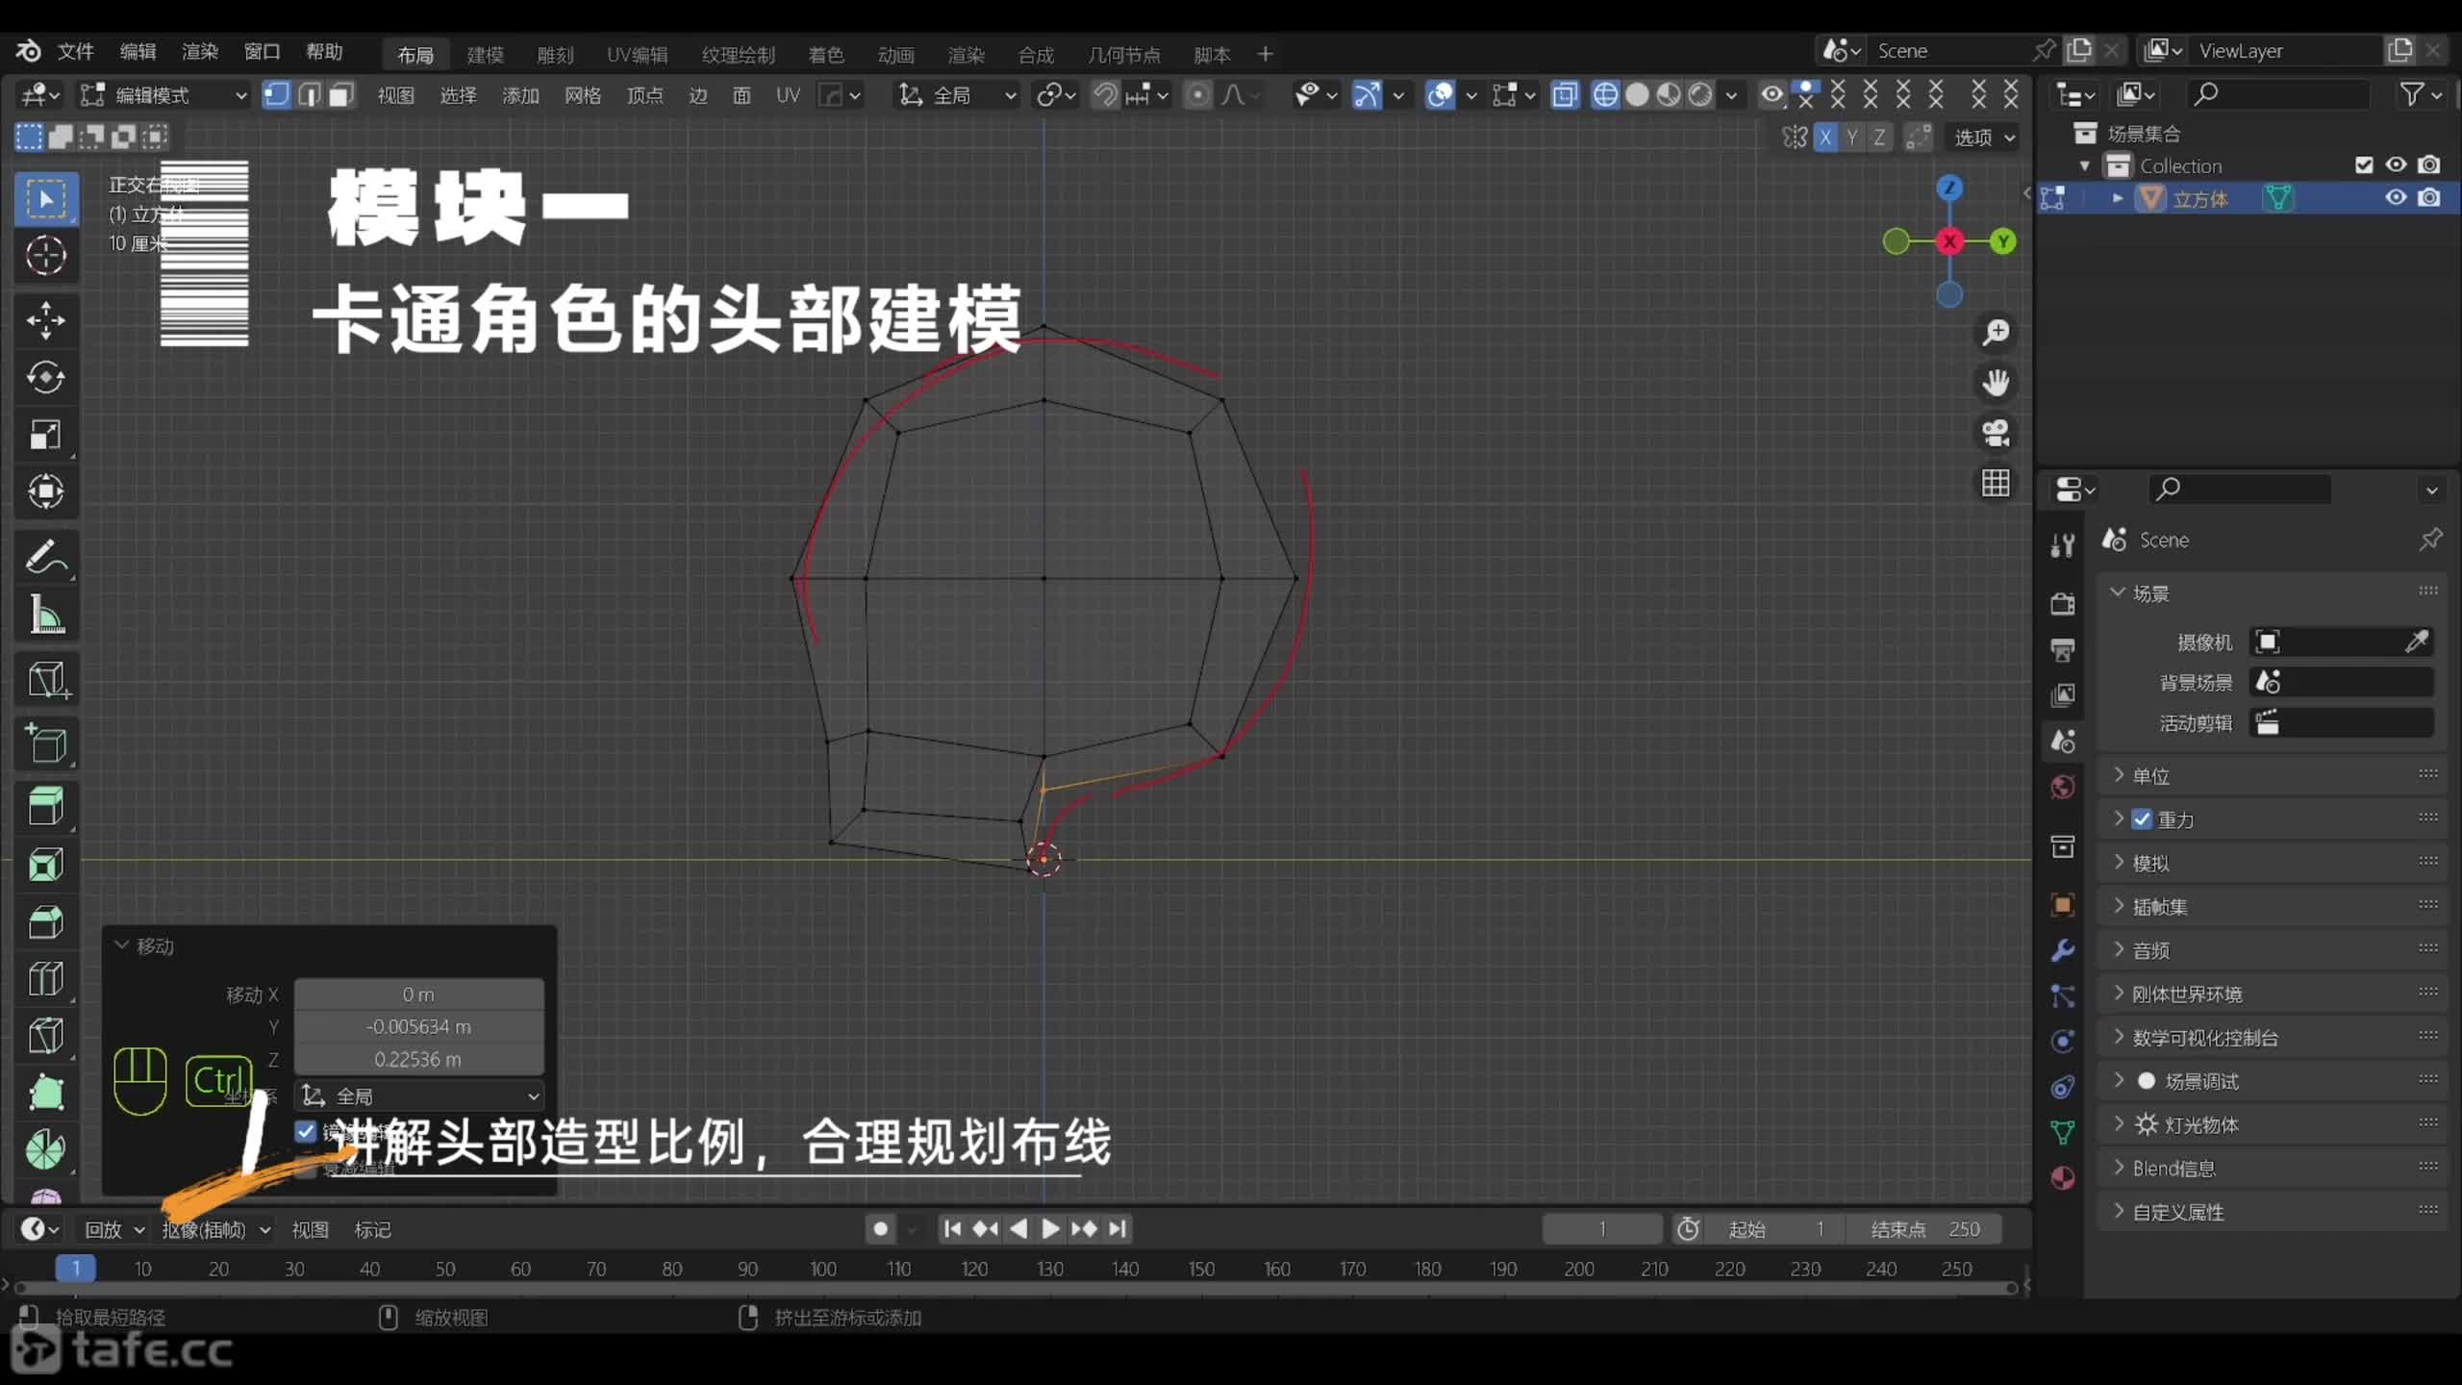This screenshot has width=2462, height=1385.
Task: Toggle Z mirror axis button
Action: click(1878, 138)
